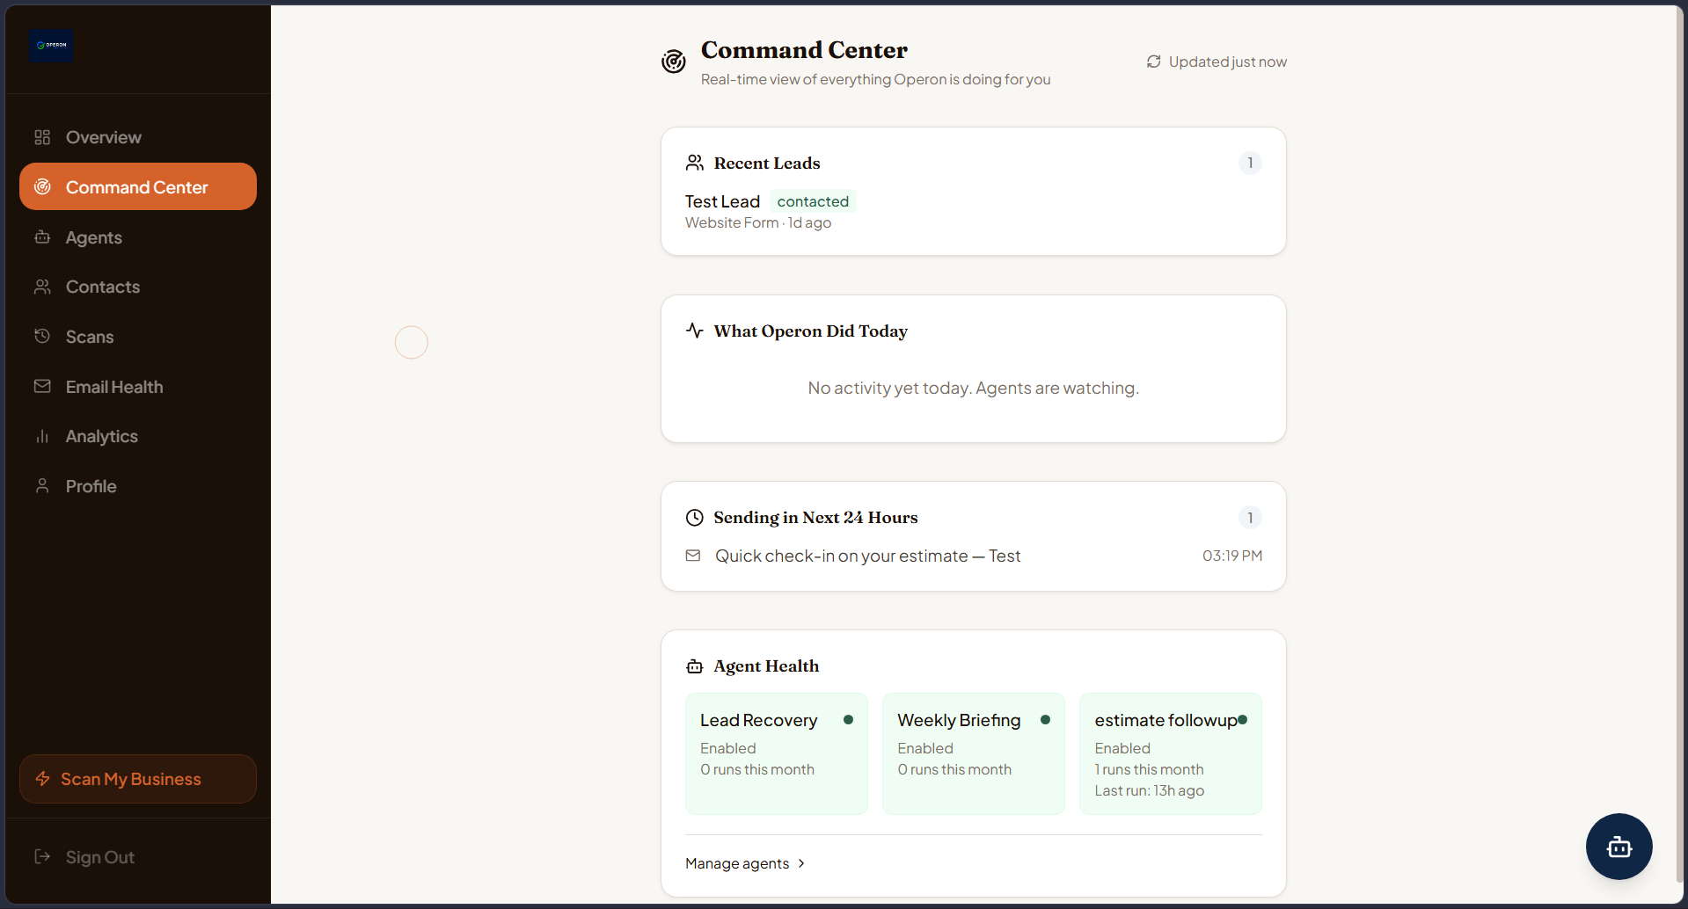Click the envelope icon on the queued email row
1688x909 pixels.
693,556
